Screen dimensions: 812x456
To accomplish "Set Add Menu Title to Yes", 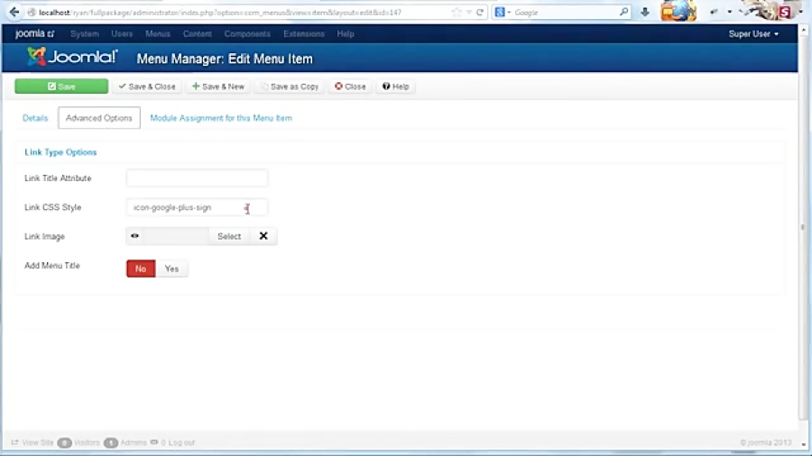I will point(171,269).
